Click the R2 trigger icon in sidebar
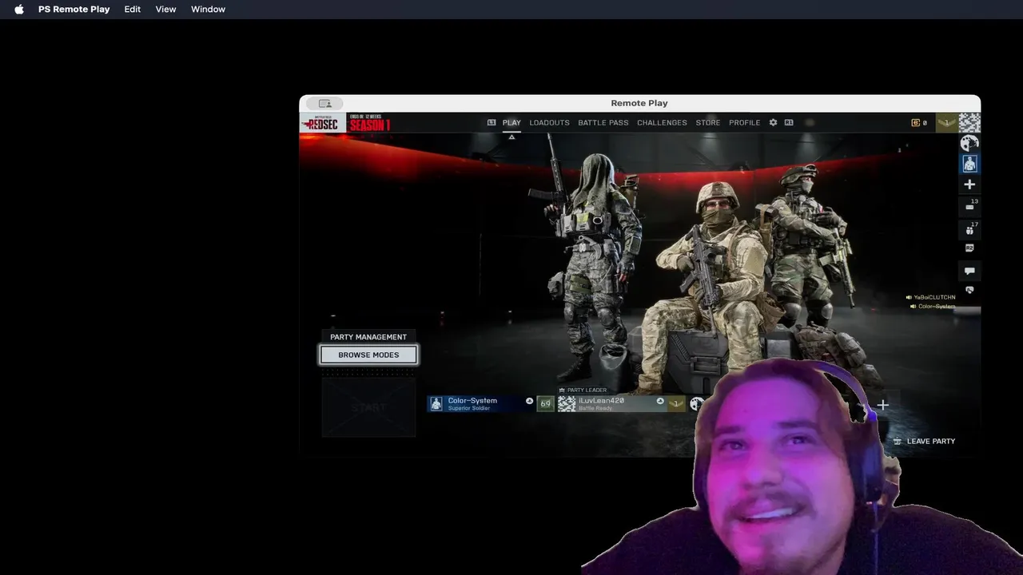Screen dimensions: 1023x575 pos(969,248)
